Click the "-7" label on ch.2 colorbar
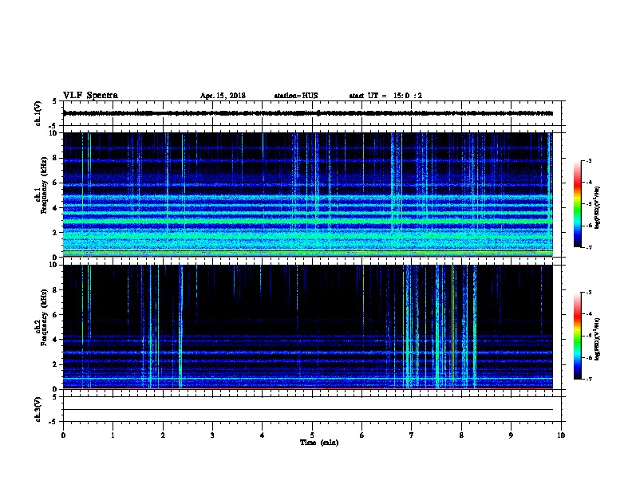 click(x=588, y=380)
